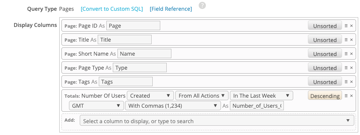Reorder handle for Number Of Users row
The image size is (360, 135).
click(346, 96)
